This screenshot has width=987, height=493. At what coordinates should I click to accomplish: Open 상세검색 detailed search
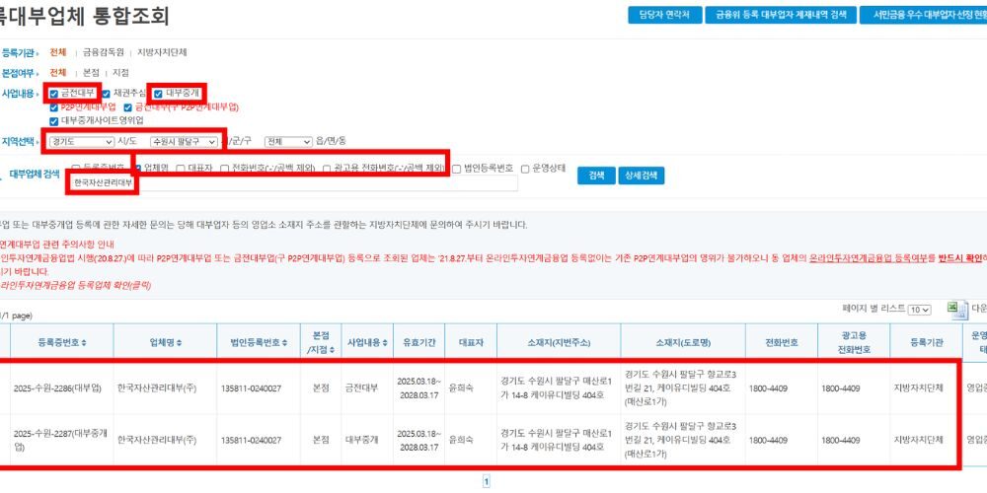[x=642, y=176]
